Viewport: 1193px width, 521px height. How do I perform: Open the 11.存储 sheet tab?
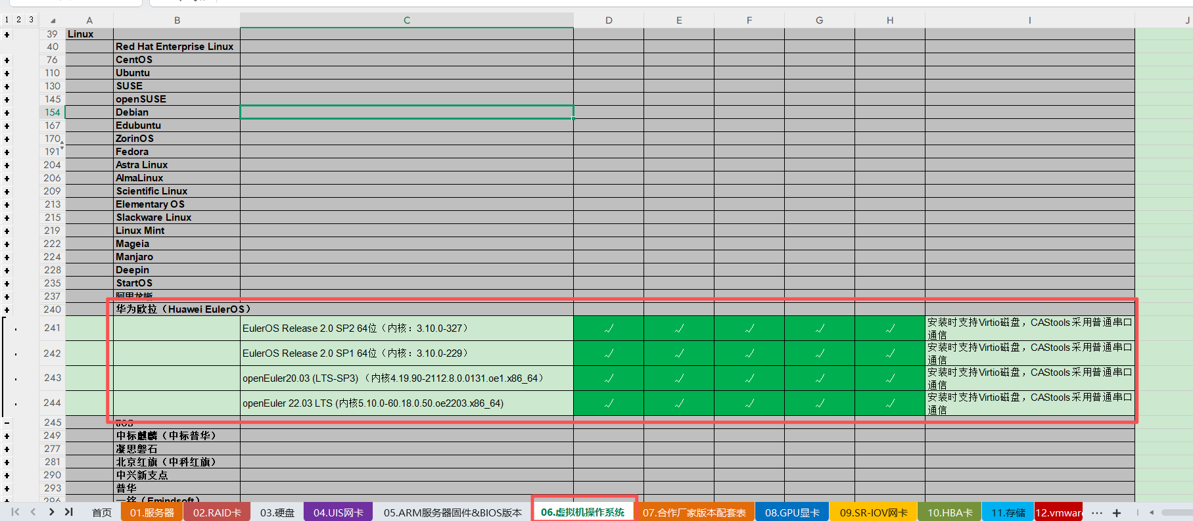click(x=1008, y=512)
